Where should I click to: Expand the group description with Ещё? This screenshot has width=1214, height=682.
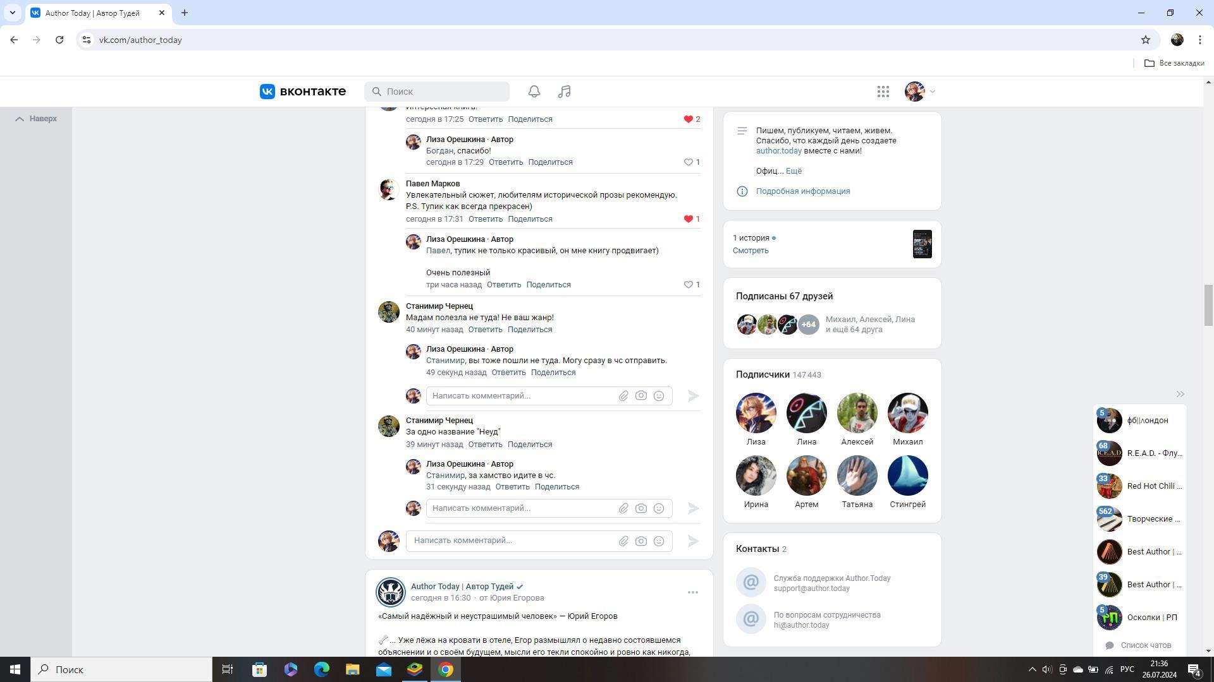tap(794, 171)
